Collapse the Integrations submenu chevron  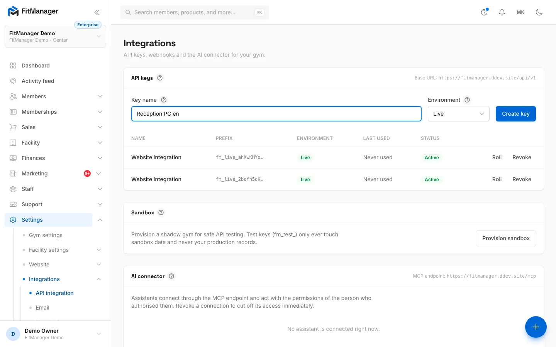99,279
